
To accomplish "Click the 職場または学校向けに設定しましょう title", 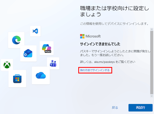I will [x=114, y=11].
